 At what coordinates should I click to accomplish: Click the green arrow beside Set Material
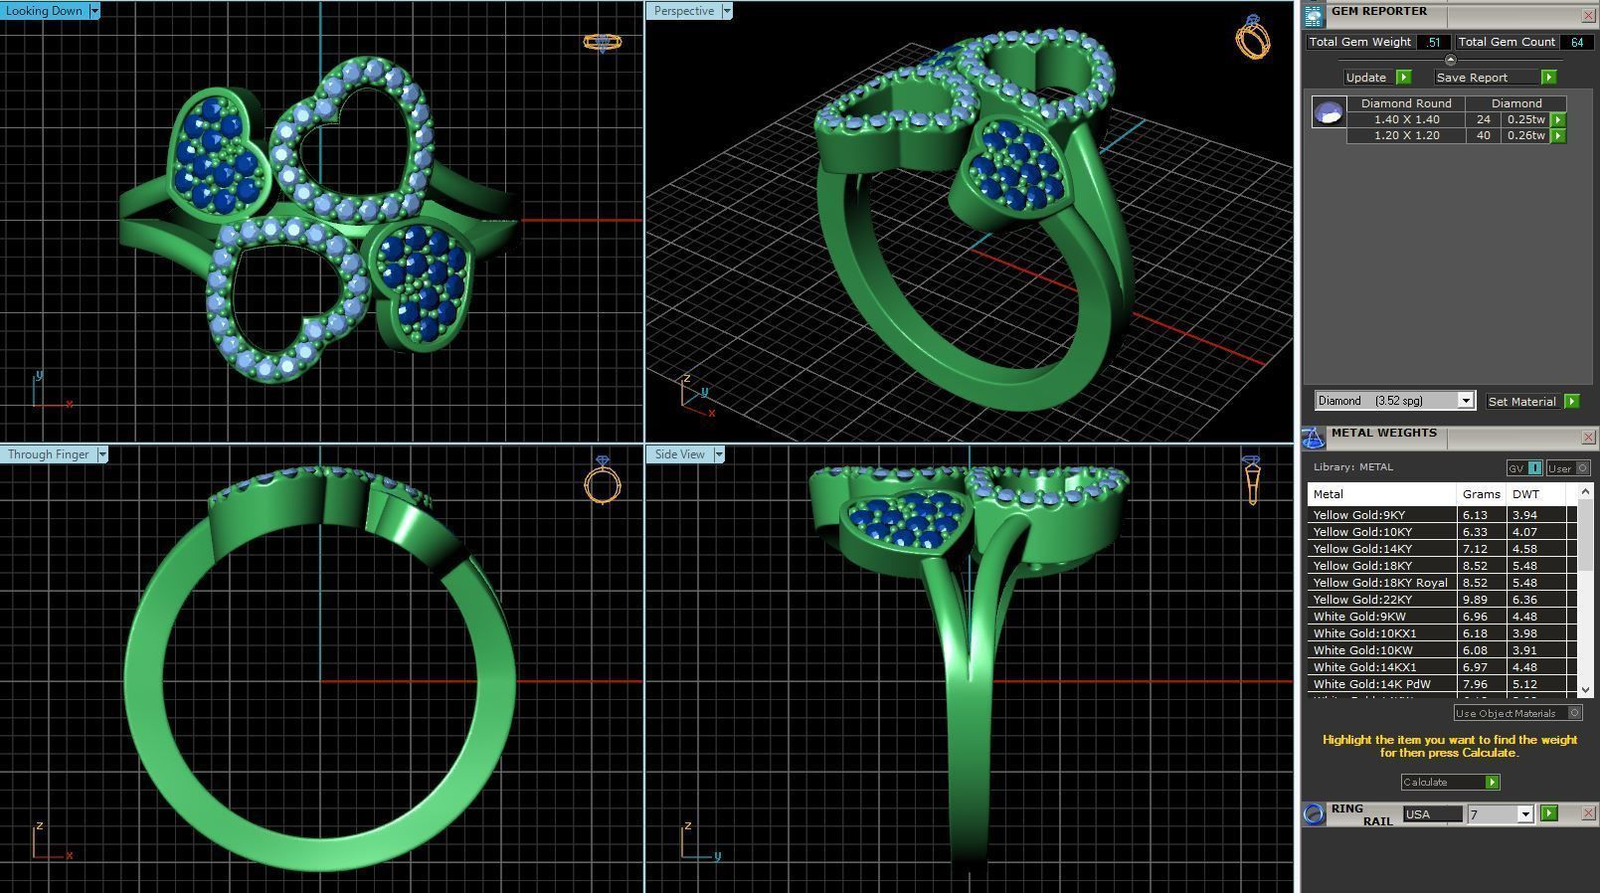[x=1571, y=401]
